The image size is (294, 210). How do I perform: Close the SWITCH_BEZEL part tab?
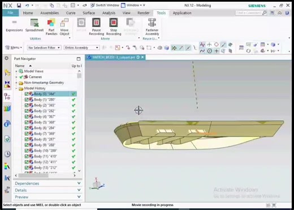click(142, 57)
